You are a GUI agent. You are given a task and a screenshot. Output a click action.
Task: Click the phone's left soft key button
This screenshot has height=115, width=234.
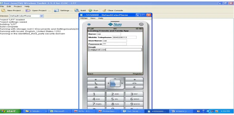click(96, 79)
